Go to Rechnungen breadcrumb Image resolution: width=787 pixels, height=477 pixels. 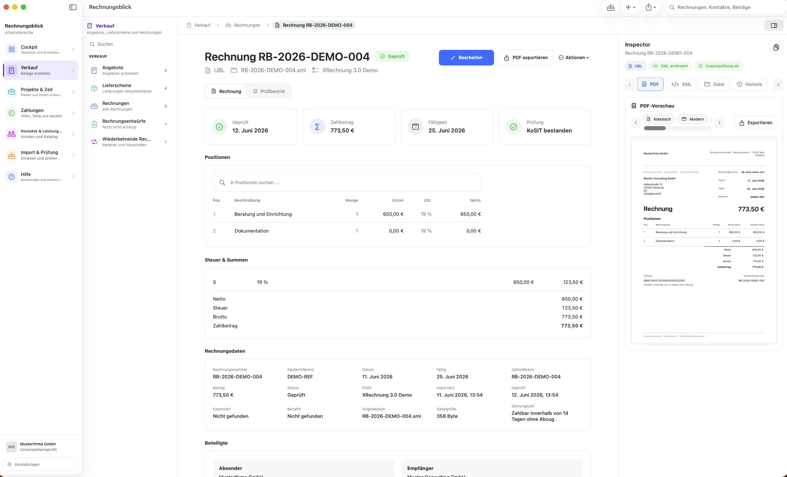[x=243, y=25]
